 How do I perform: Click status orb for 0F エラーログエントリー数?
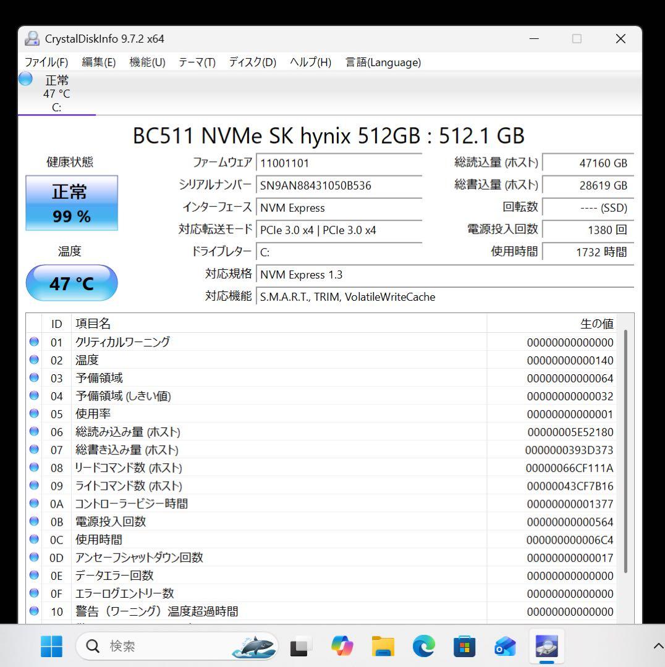pos(34,593)
